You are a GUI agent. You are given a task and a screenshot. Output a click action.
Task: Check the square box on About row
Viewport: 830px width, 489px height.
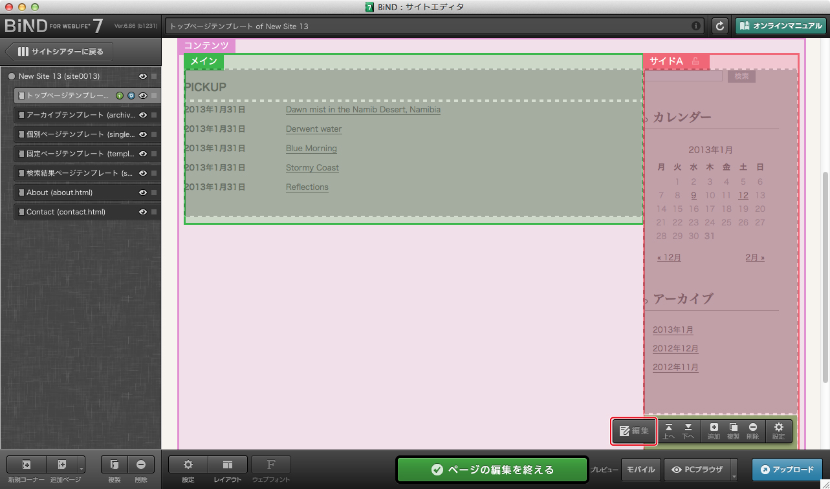point(154,192)
